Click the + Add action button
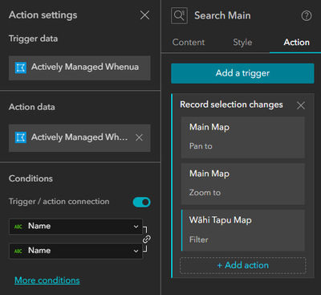The height and width of the screenshot is (295, 321). click(x=243, y=265)
